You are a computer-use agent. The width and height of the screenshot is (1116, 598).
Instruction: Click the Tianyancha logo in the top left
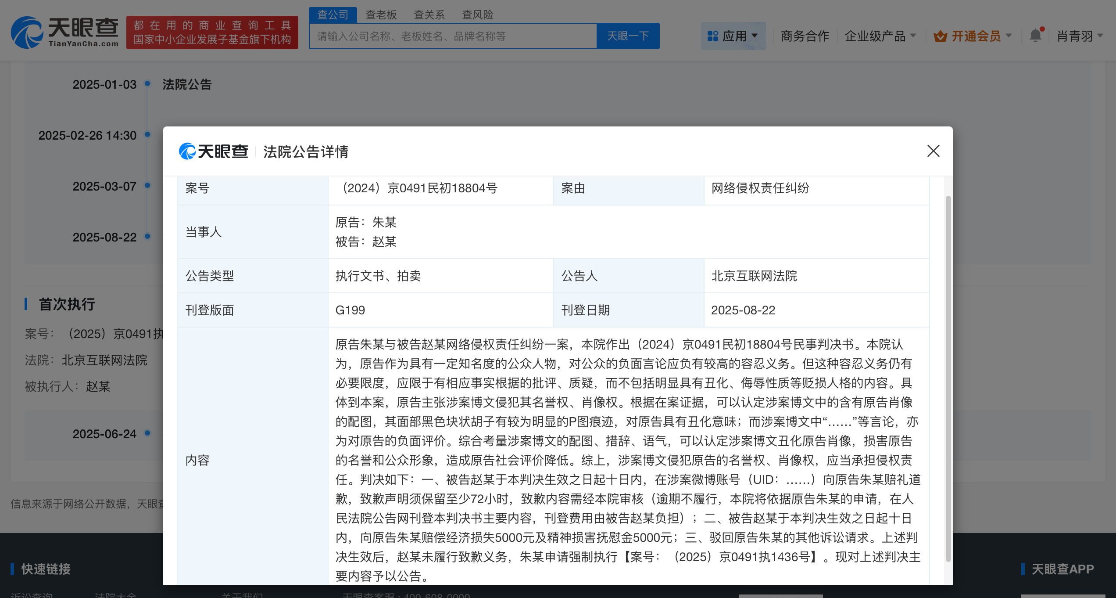pos(65,32)
